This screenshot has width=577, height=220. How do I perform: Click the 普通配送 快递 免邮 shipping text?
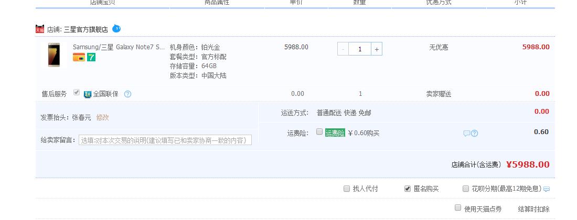(x=344, y=113)
